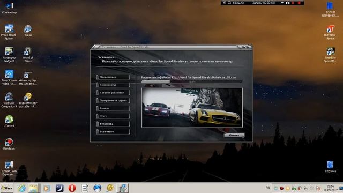Viewport: 343px width, 193px height.
Task: Click the magnifier icon on recorder bar
Action: pos(229,3)
